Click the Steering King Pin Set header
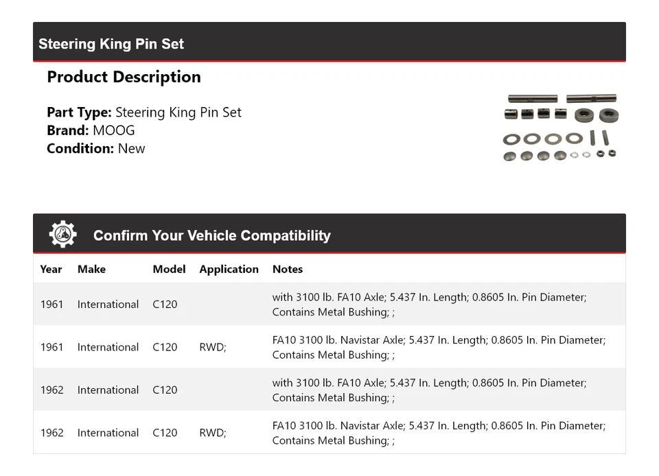 coord(111,44)
